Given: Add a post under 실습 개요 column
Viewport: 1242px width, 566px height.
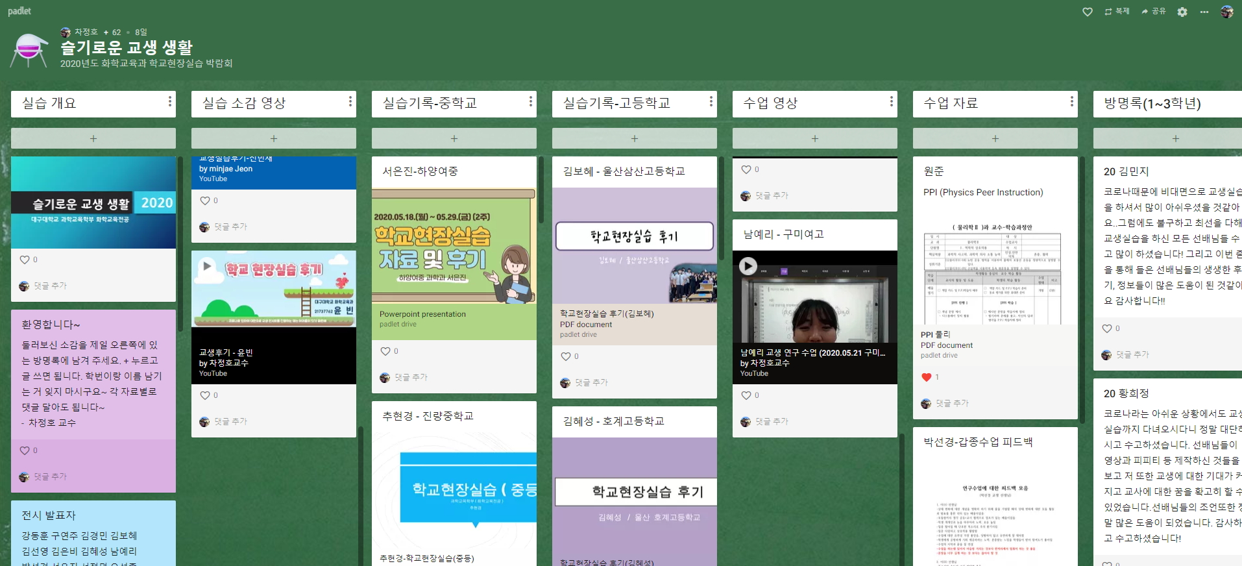Looking at the screenshot, I should (93, 138).
